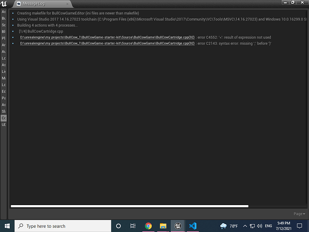Open the volume control tray icon

(259, 226)
